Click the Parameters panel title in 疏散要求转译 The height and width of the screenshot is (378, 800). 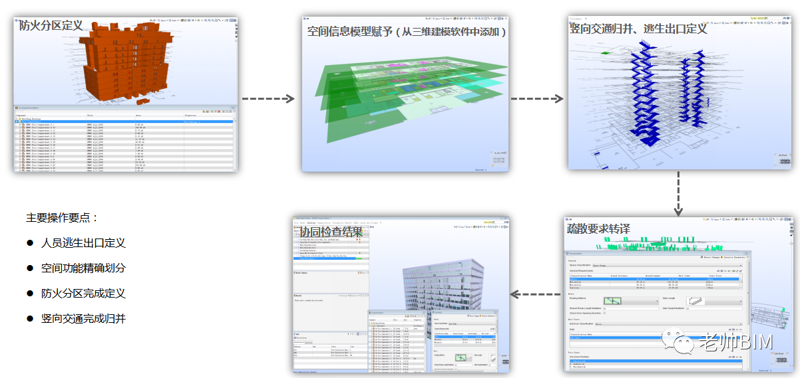coord(576,253)
